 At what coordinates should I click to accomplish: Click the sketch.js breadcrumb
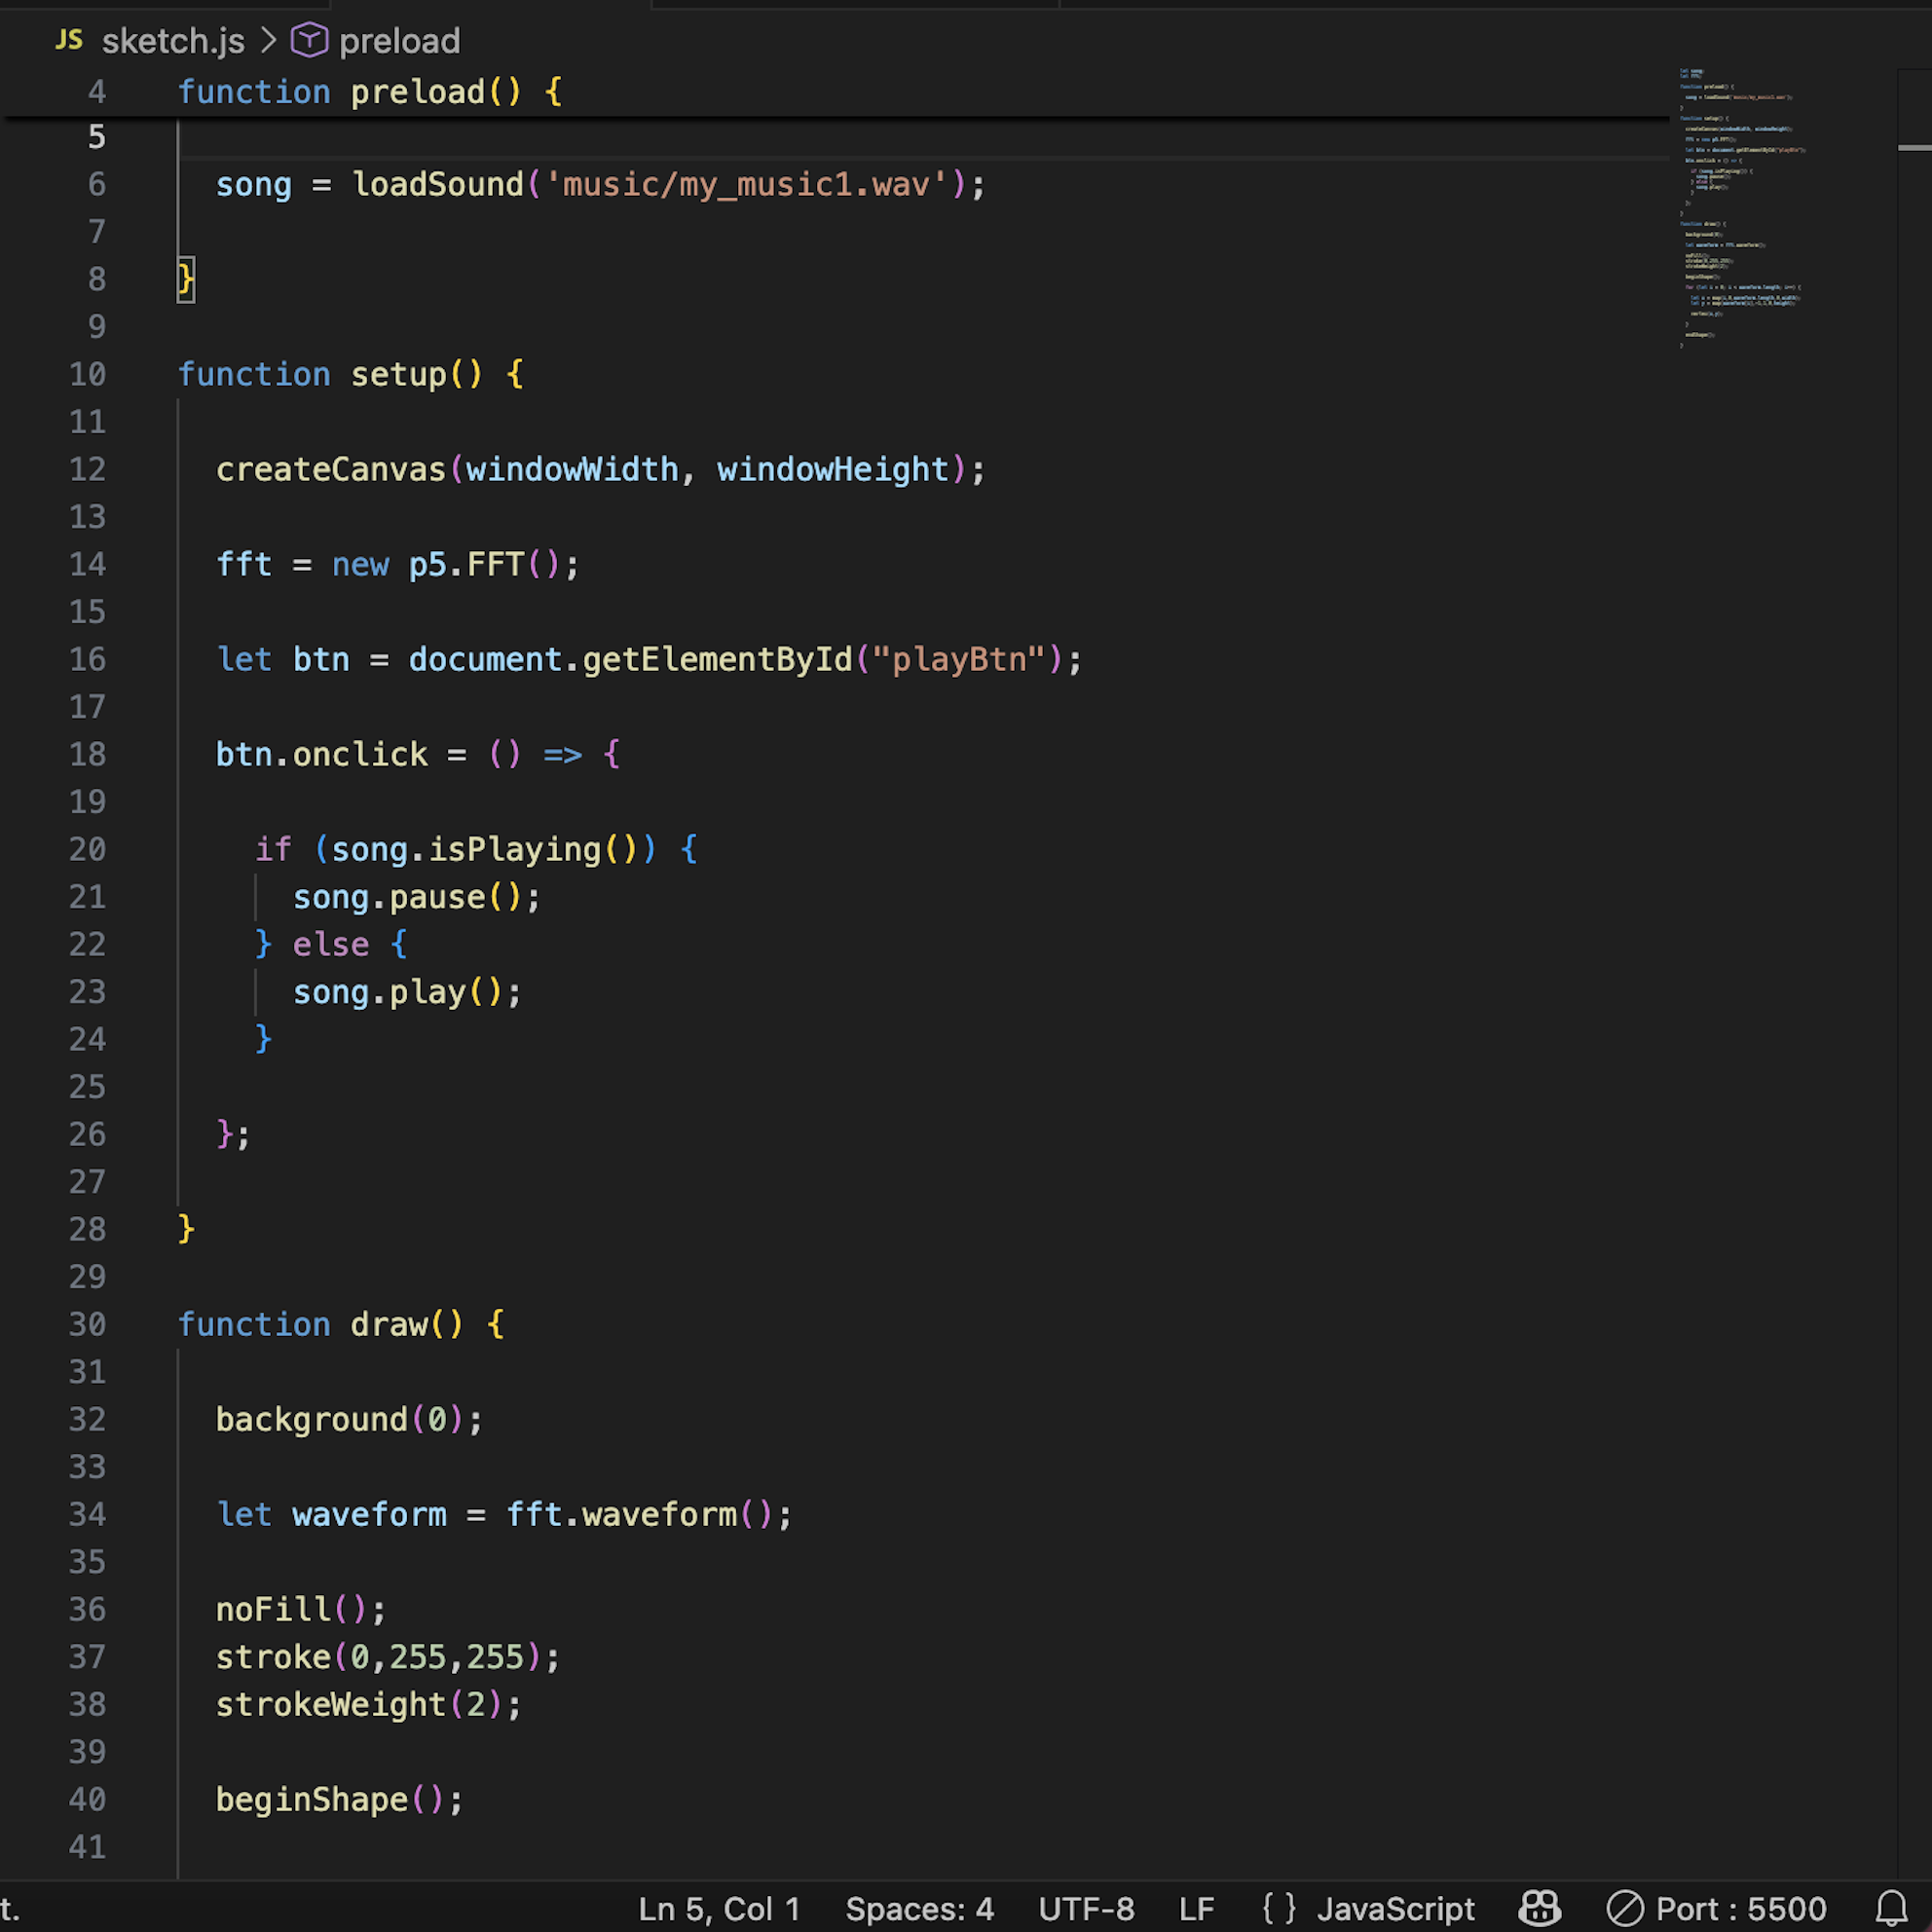point(173,41)
